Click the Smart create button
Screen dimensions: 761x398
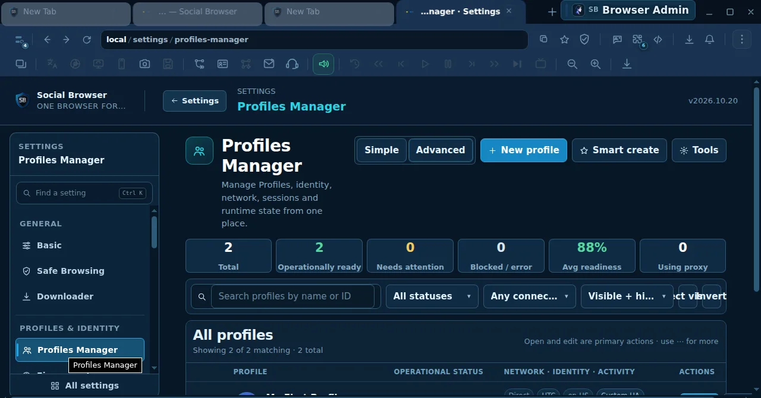click(x=620, y=150)
